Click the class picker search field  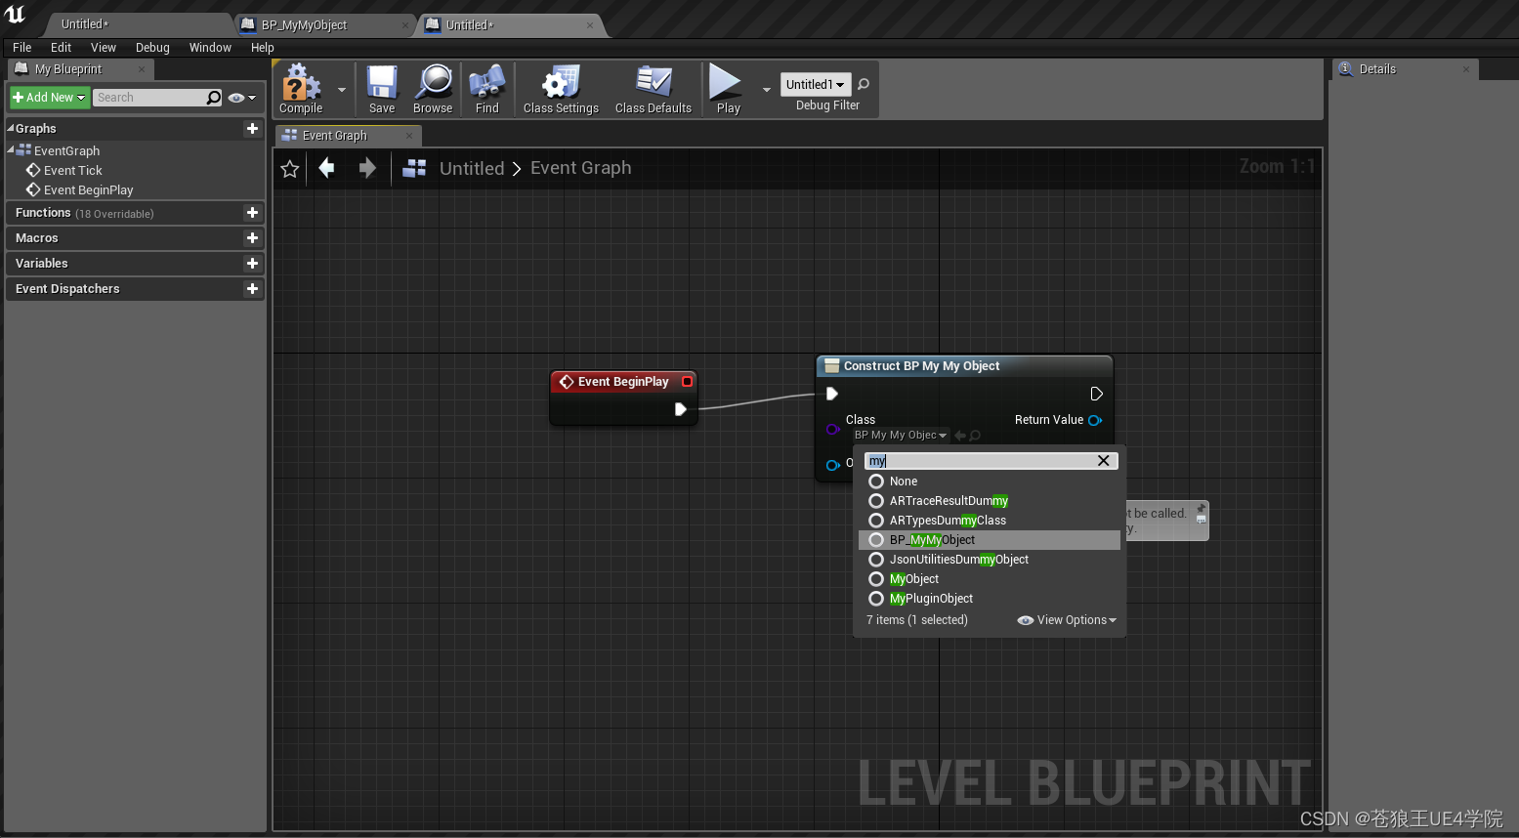click(980, 461)
